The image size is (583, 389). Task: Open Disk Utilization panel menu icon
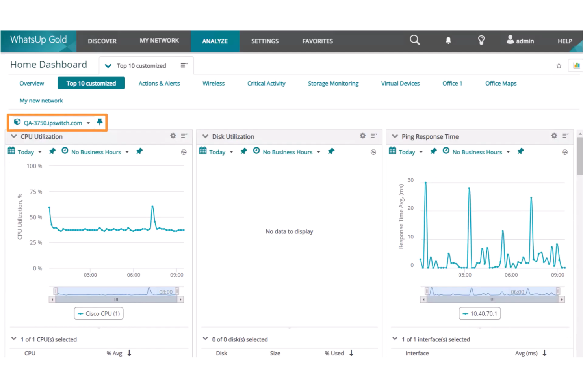tap(373, 136)
